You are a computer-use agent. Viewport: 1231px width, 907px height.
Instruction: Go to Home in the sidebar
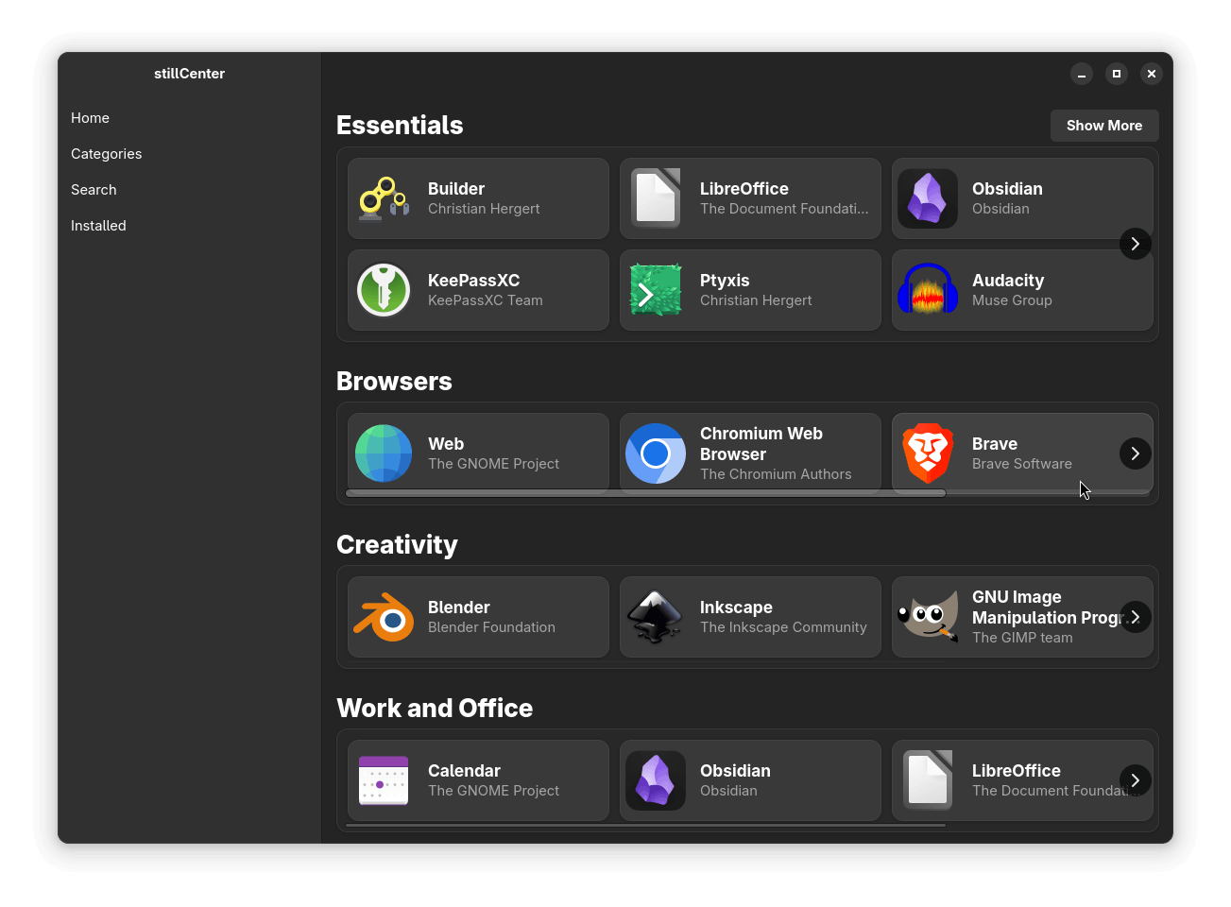189,118
